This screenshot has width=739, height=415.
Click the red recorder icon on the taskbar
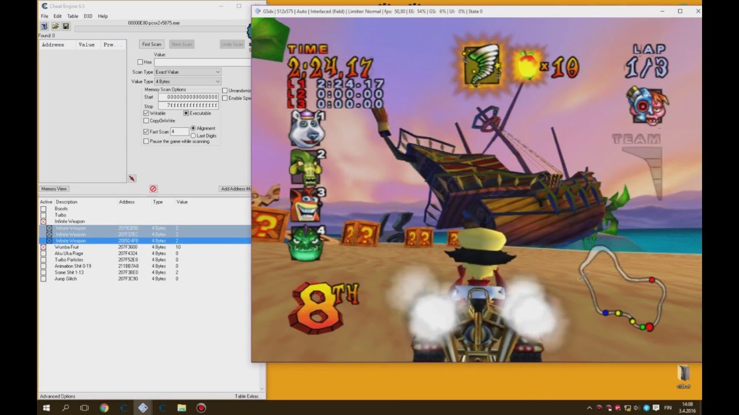point(201,408)
